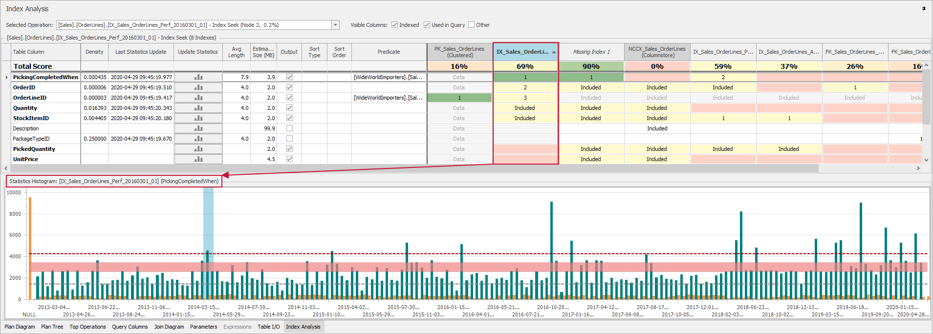Screen dimensions: 933x334
Task: Click the orange NULL histogram bar
Action: (x=30, y=248)
